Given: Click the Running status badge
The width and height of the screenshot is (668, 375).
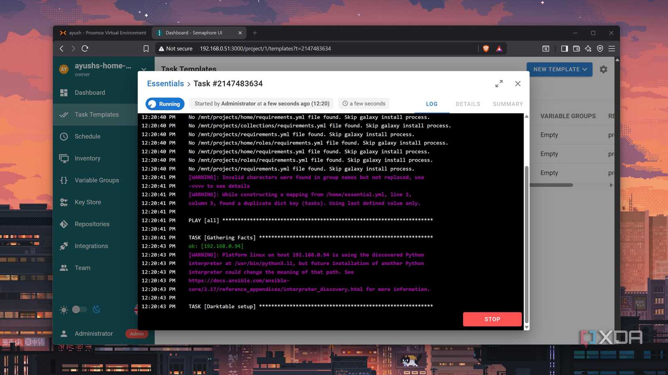Looking at the screenshot, I should pyautogui.click(x=165, y=104).
